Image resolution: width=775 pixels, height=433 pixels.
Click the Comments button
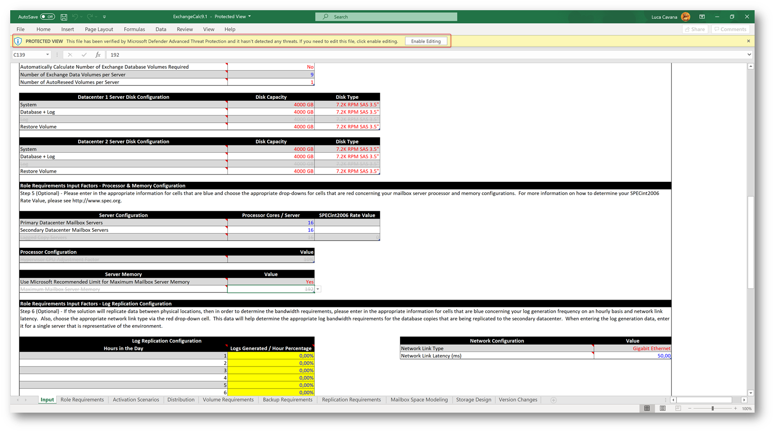click(x=730, y=30)
